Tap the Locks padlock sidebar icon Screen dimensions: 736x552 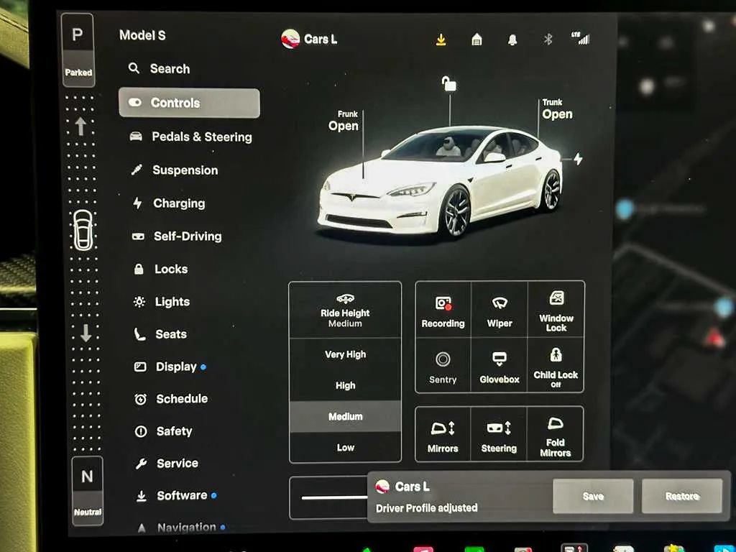coord(139,269)
